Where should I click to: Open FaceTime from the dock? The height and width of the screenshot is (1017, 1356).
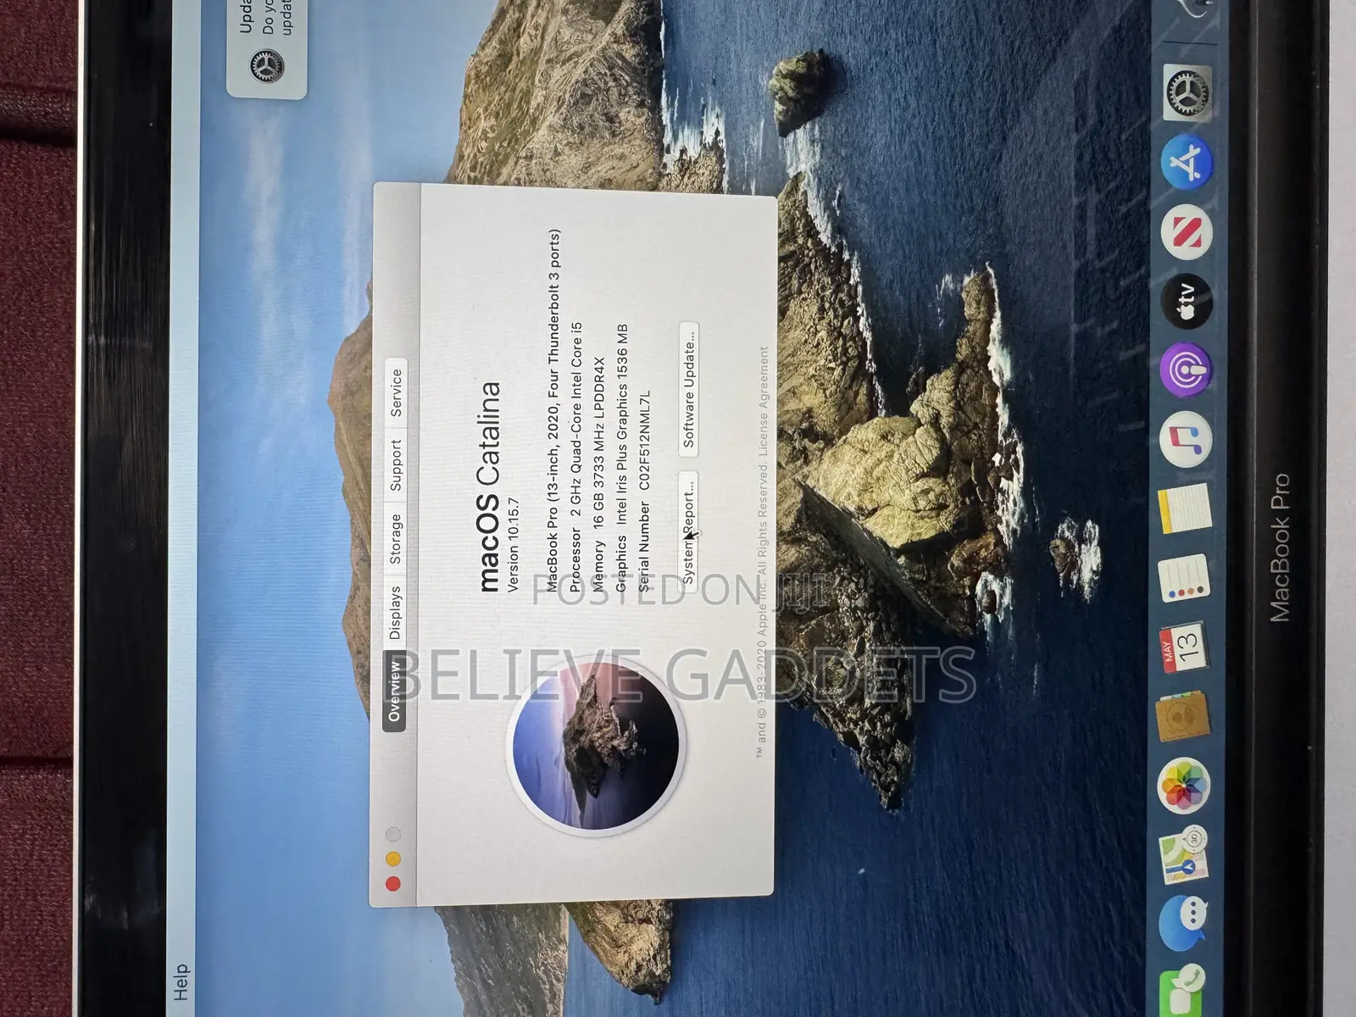(1183, 990)
